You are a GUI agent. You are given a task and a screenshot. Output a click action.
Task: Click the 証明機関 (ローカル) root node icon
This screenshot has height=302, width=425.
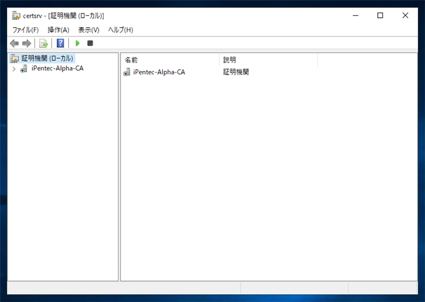click(x=15, y=59)
